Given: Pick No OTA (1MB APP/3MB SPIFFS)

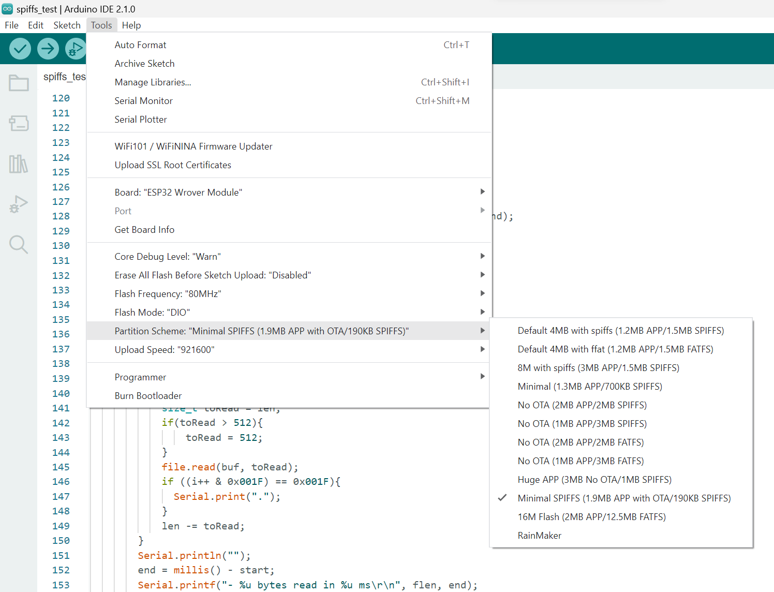Looking at the screenshot, I should [621, 424].
